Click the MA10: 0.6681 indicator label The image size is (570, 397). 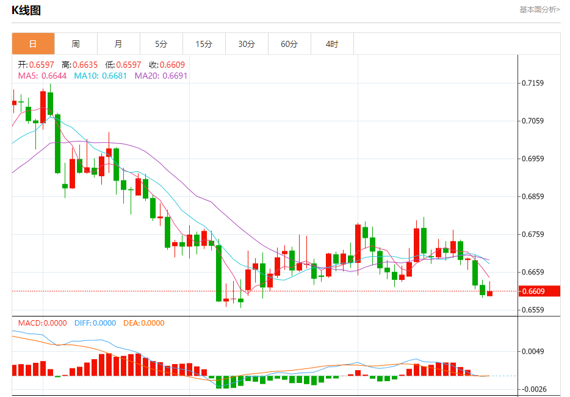pos(100,76)
